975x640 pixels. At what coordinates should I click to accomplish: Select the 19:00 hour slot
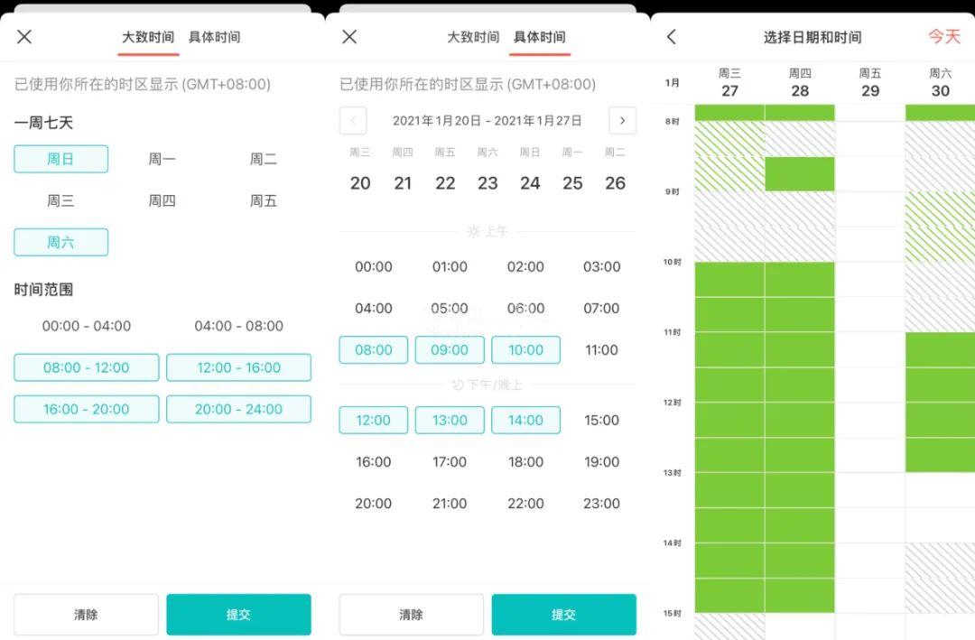602,462
